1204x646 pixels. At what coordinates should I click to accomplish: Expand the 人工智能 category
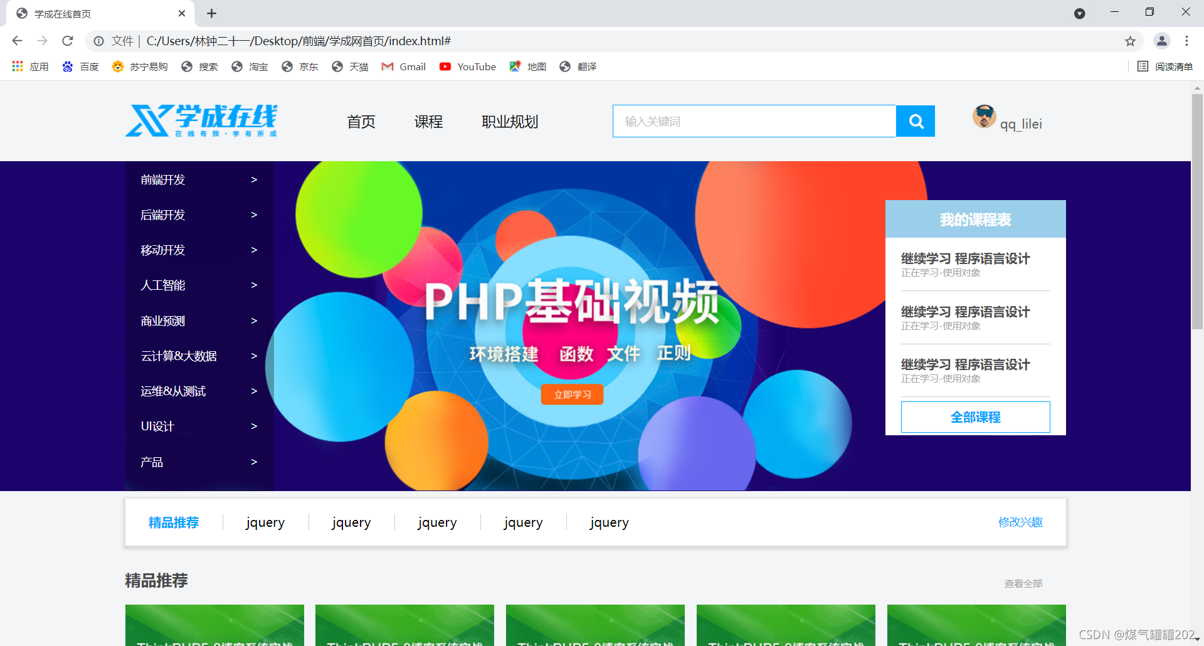pos(163,285)
